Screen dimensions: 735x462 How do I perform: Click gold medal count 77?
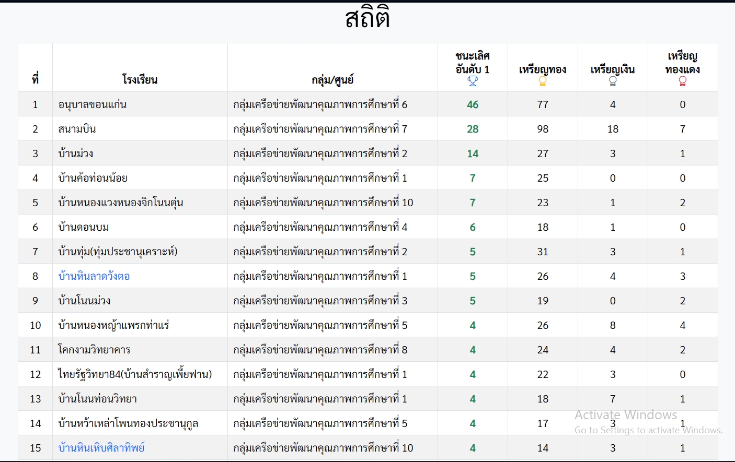click(543, 104)
